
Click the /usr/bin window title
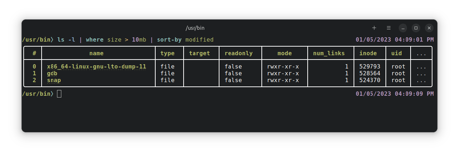click(x=195, y=28)
